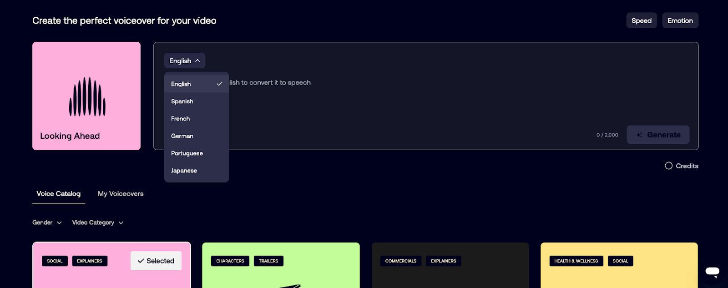The width and height of the screenshot is (728, 288).
Task: Collapse the English language dropdown
Action: 185,61
